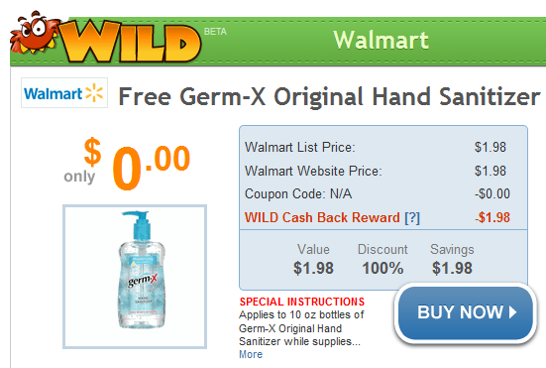This screenshot has width=546, height=368.
Task: Click the WILD Cash Back Reward label
Action: click(x=322, y=218)
